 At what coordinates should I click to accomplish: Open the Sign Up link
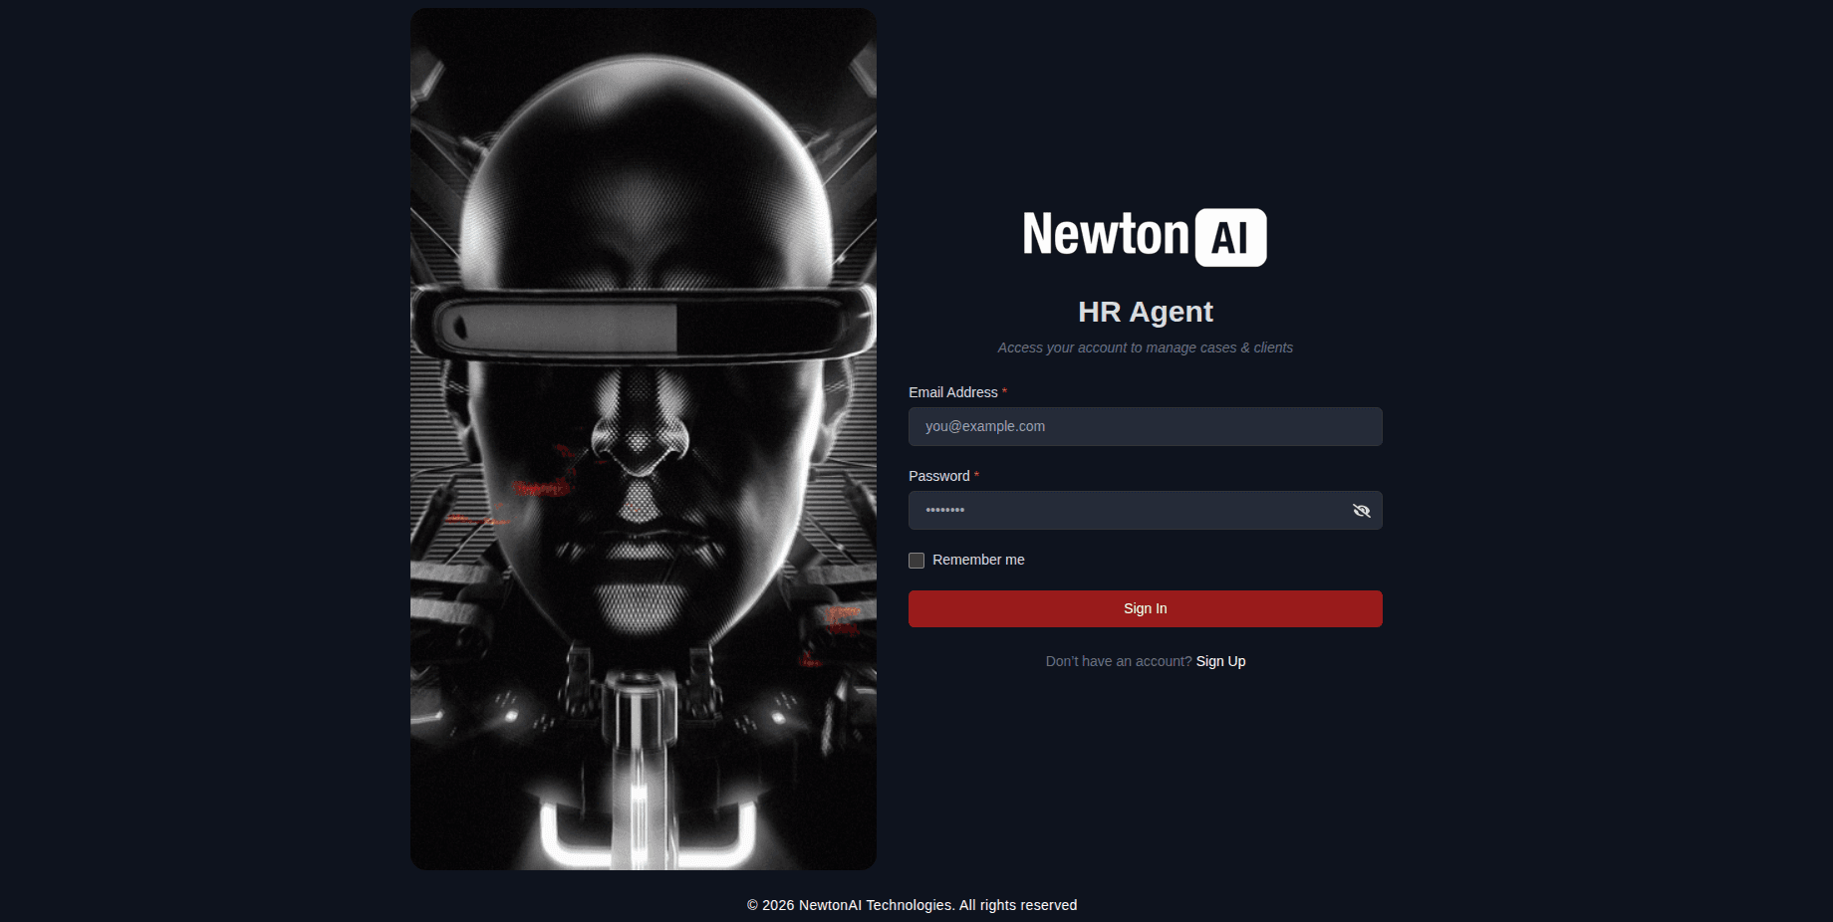click(x=1220, y=661)
